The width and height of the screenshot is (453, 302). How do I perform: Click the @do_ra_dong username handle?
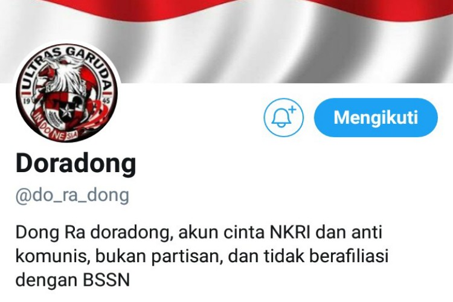tap(72, 196)
